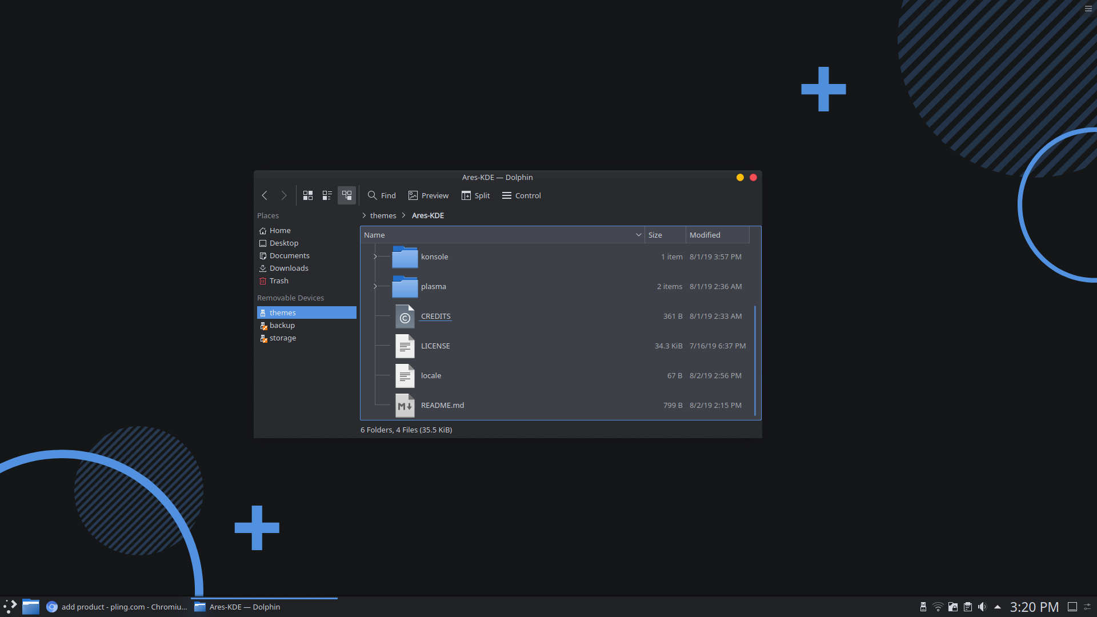
Task: Open removable device notifier tray icon
Action: 923,607
